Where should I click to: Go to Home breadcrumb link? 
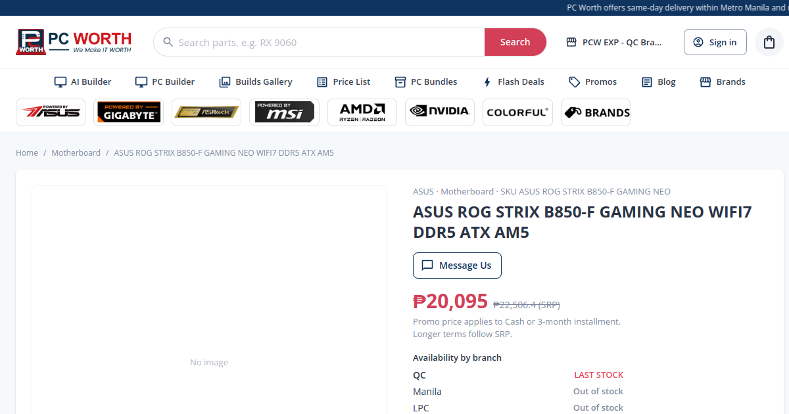(27, 152)
